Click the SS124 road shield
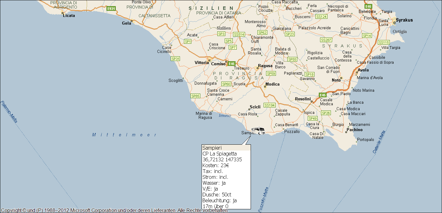This screenshot has width=442, height=213. coord(321,16)
